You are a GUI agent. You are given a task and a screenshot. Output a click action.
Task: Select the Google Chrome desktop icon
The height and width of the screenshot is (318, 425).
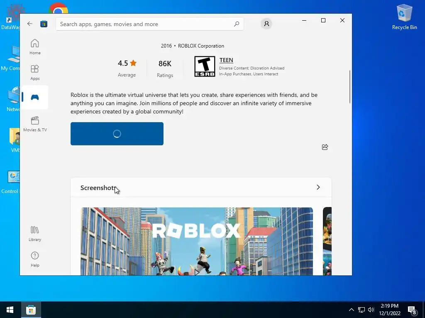pos(58,8)
